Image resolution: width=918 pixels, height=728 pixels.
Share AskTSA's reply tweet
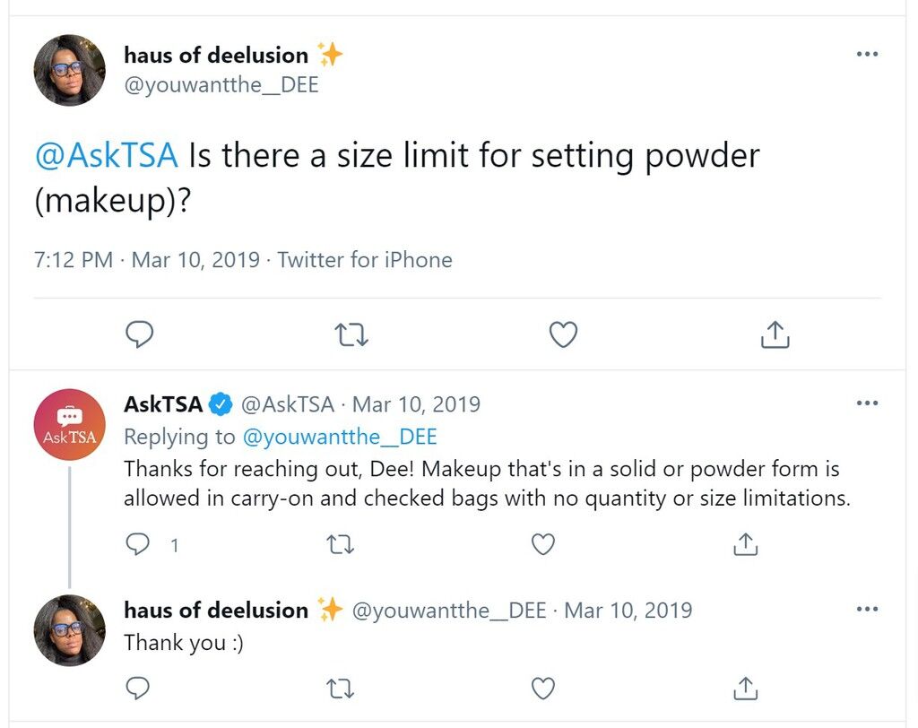[x=745, y=544]
